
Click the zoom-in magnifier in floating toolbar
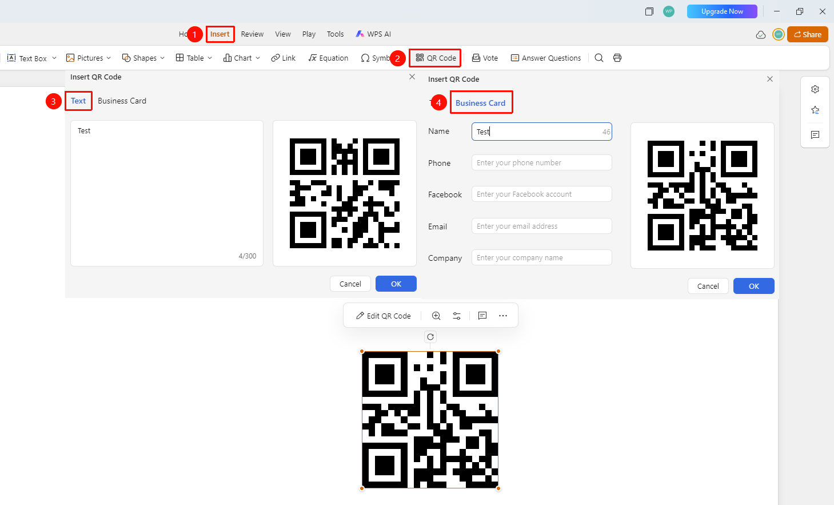point(436,316)
